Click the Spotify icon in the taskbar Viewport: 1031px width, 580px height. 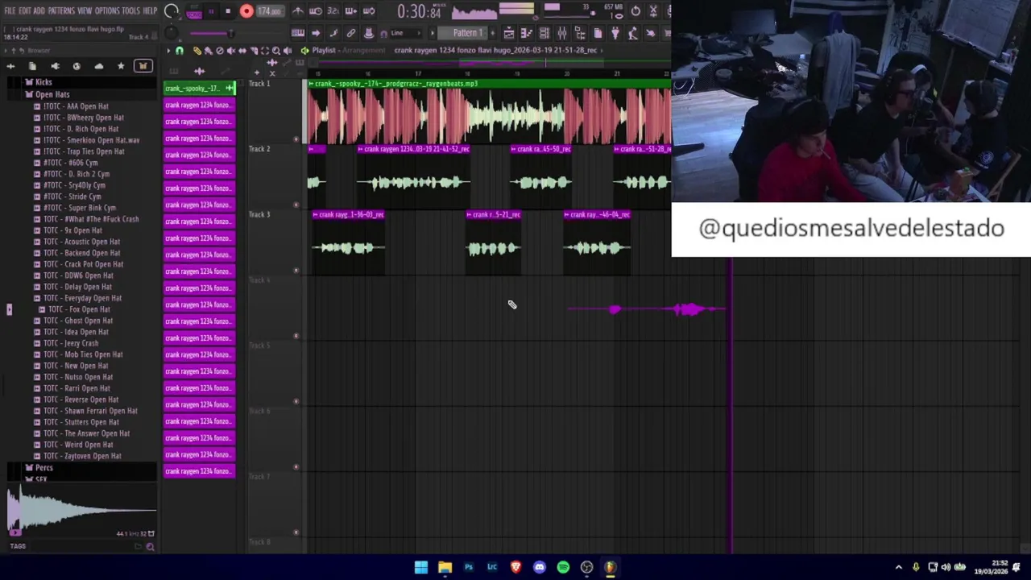coord(563,567)
